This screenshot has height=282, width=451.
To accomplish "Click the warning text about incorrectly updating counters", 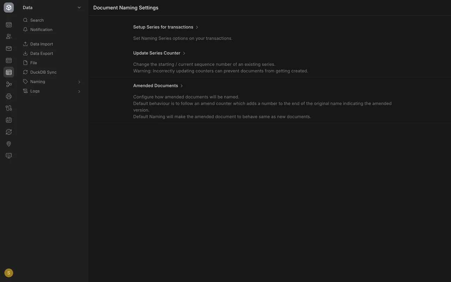I will [x=221, y=71].
